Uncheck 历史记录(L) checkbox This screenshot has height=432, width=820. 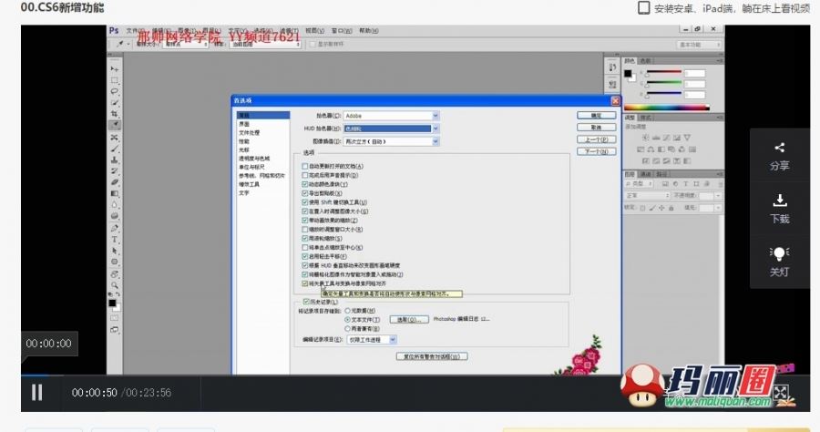click(306, 302)
